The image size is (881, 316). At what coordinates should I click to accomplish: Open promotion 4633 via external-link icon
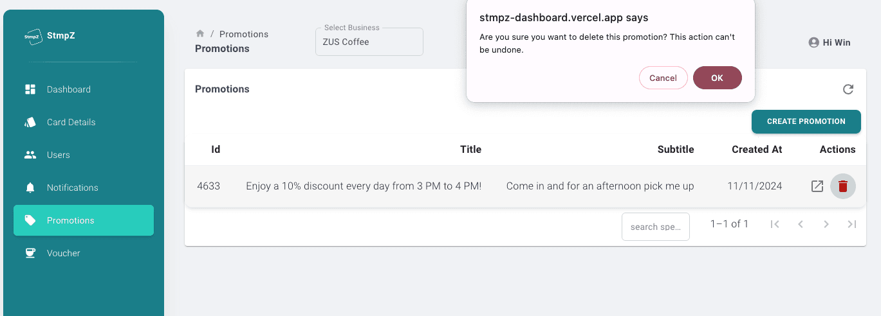coord(817,187)
